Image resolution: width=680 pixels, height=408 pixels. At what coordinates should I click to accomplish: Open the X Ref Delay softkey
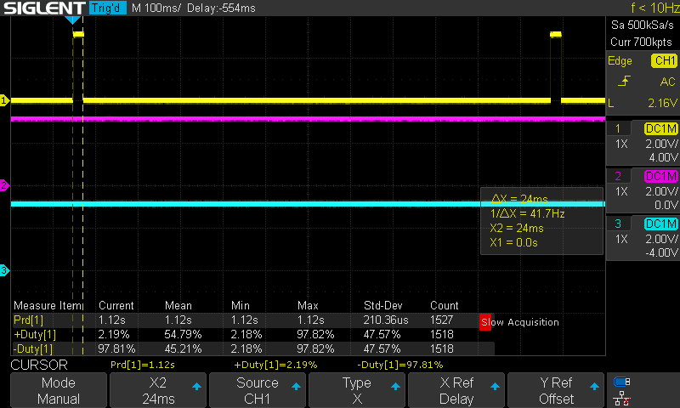click(x=456, y=390)
